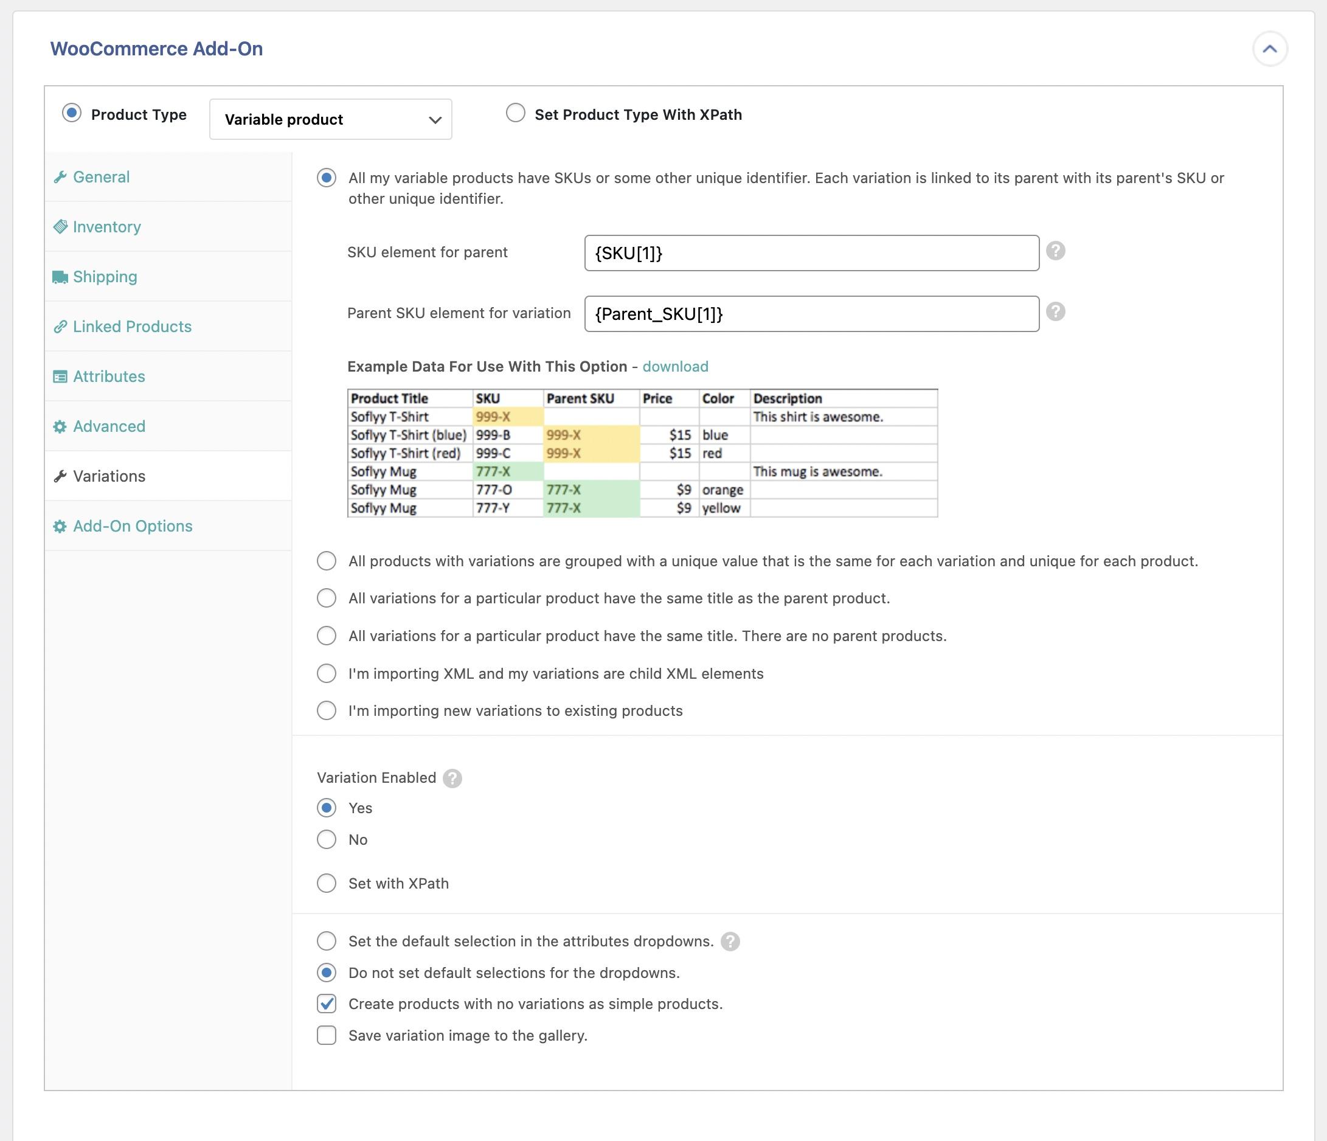Click the Attributes sidebar icon
The image size is (1327, 1141).
coord(62,376)
